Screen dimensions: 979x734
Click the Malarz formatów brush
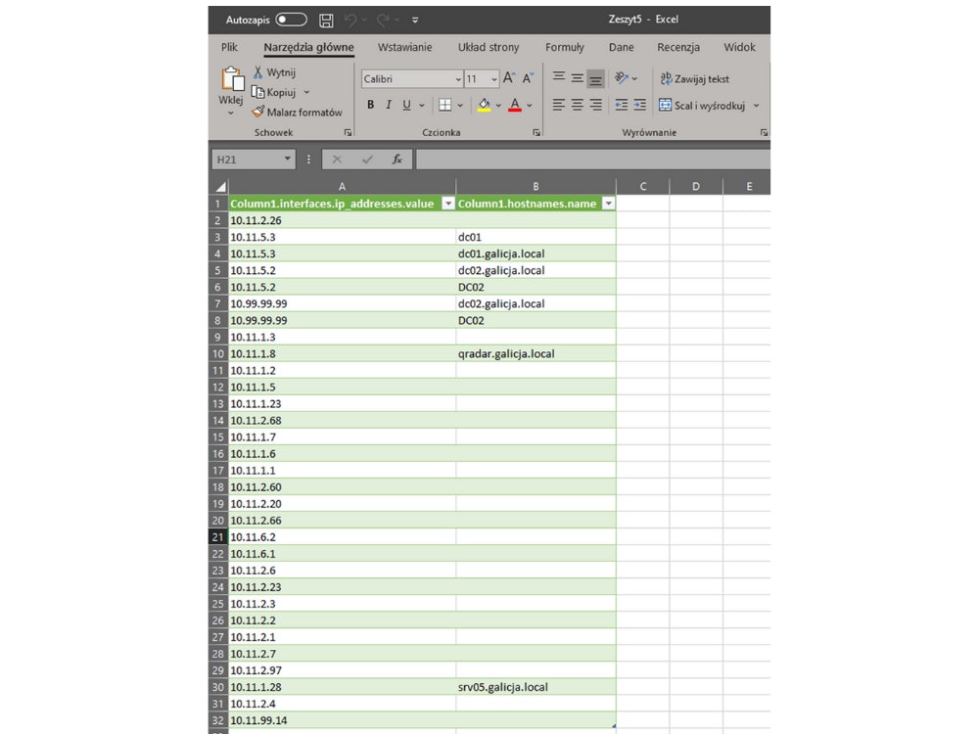[297, 113]
